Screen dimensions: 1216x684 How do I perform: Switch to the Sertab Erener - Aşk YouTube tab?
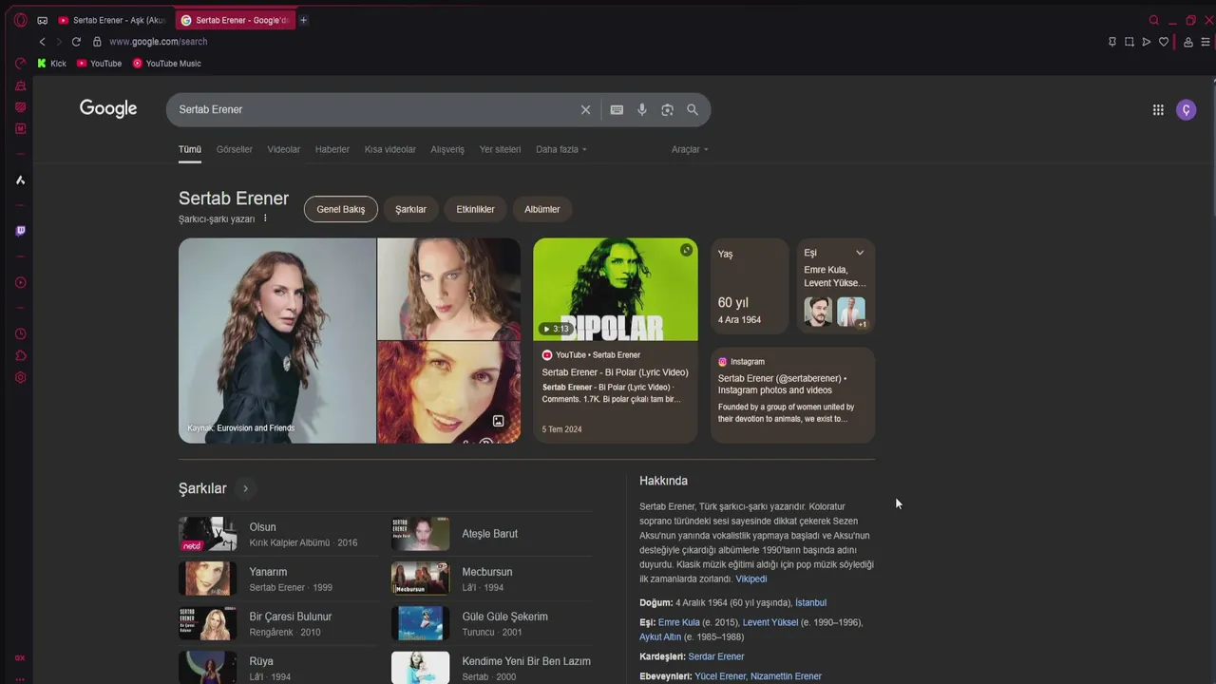[x=112, y=20]
